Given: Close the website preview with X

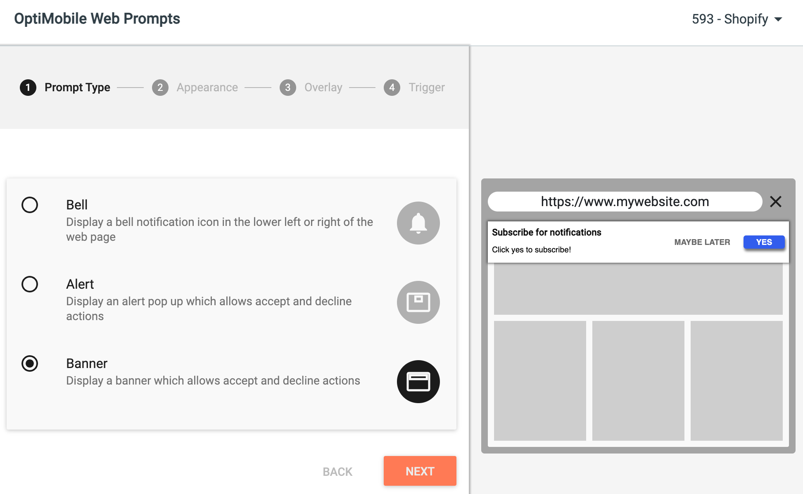Looking at the screenshot, I should (776, 202).
